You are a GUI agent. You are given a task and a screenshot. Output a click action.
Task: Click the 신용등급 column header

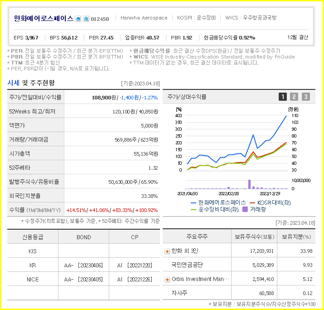coord(33,237)
